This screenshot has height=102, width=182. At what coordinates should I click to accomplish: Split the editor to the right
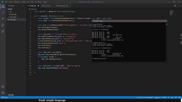(x=175, y=6)
